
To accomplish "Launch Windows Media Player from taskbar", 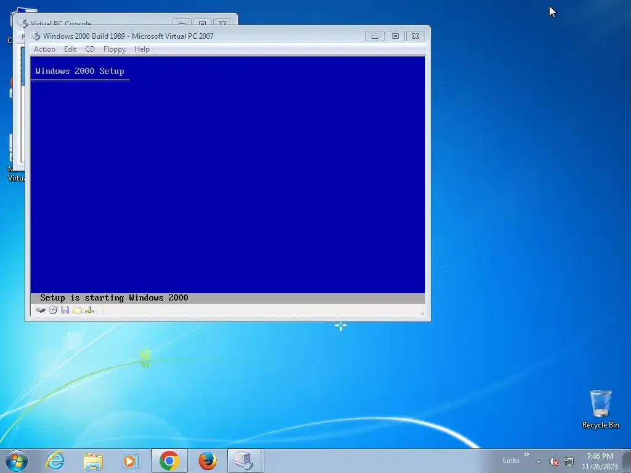I will (130, 461).
